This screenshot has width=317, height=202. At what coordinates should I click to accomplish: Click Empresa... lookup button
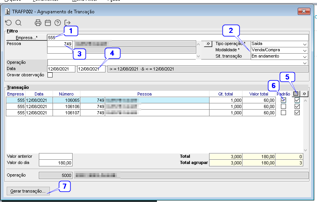tap(27, 38)
